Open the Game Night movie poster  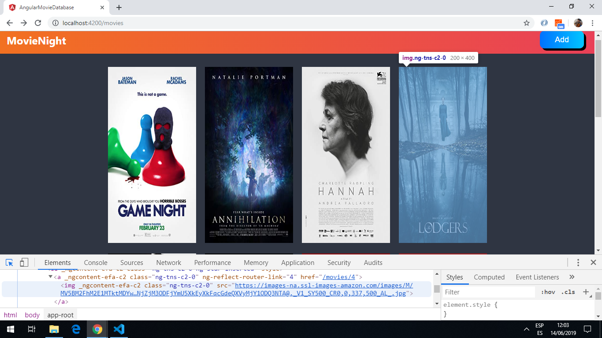click(x=152, y=155)
